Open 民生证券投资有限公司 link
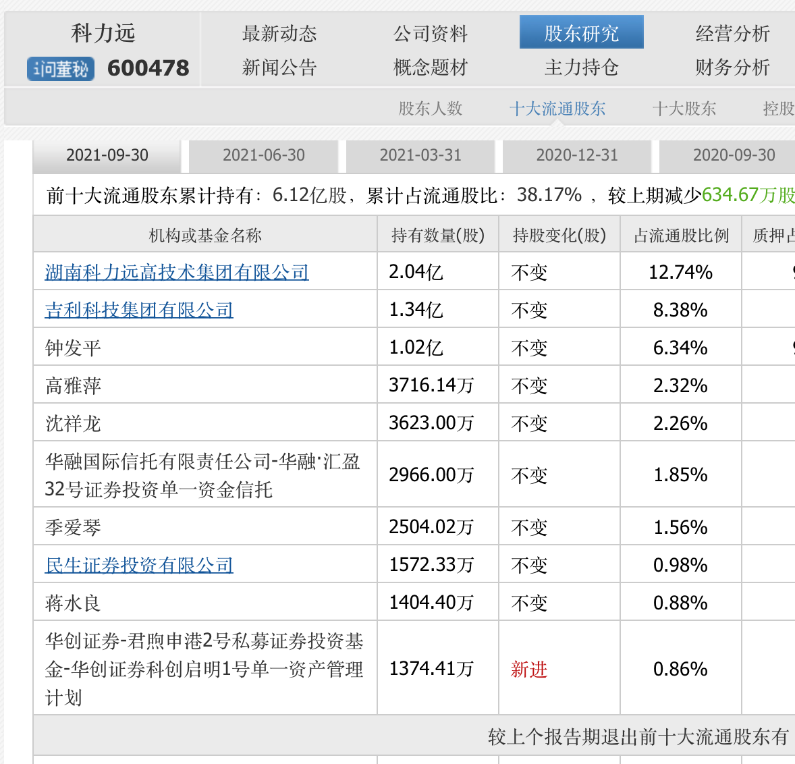Viewport: 795px width, 764px height. pyautogui.click(x=139, y=565)
